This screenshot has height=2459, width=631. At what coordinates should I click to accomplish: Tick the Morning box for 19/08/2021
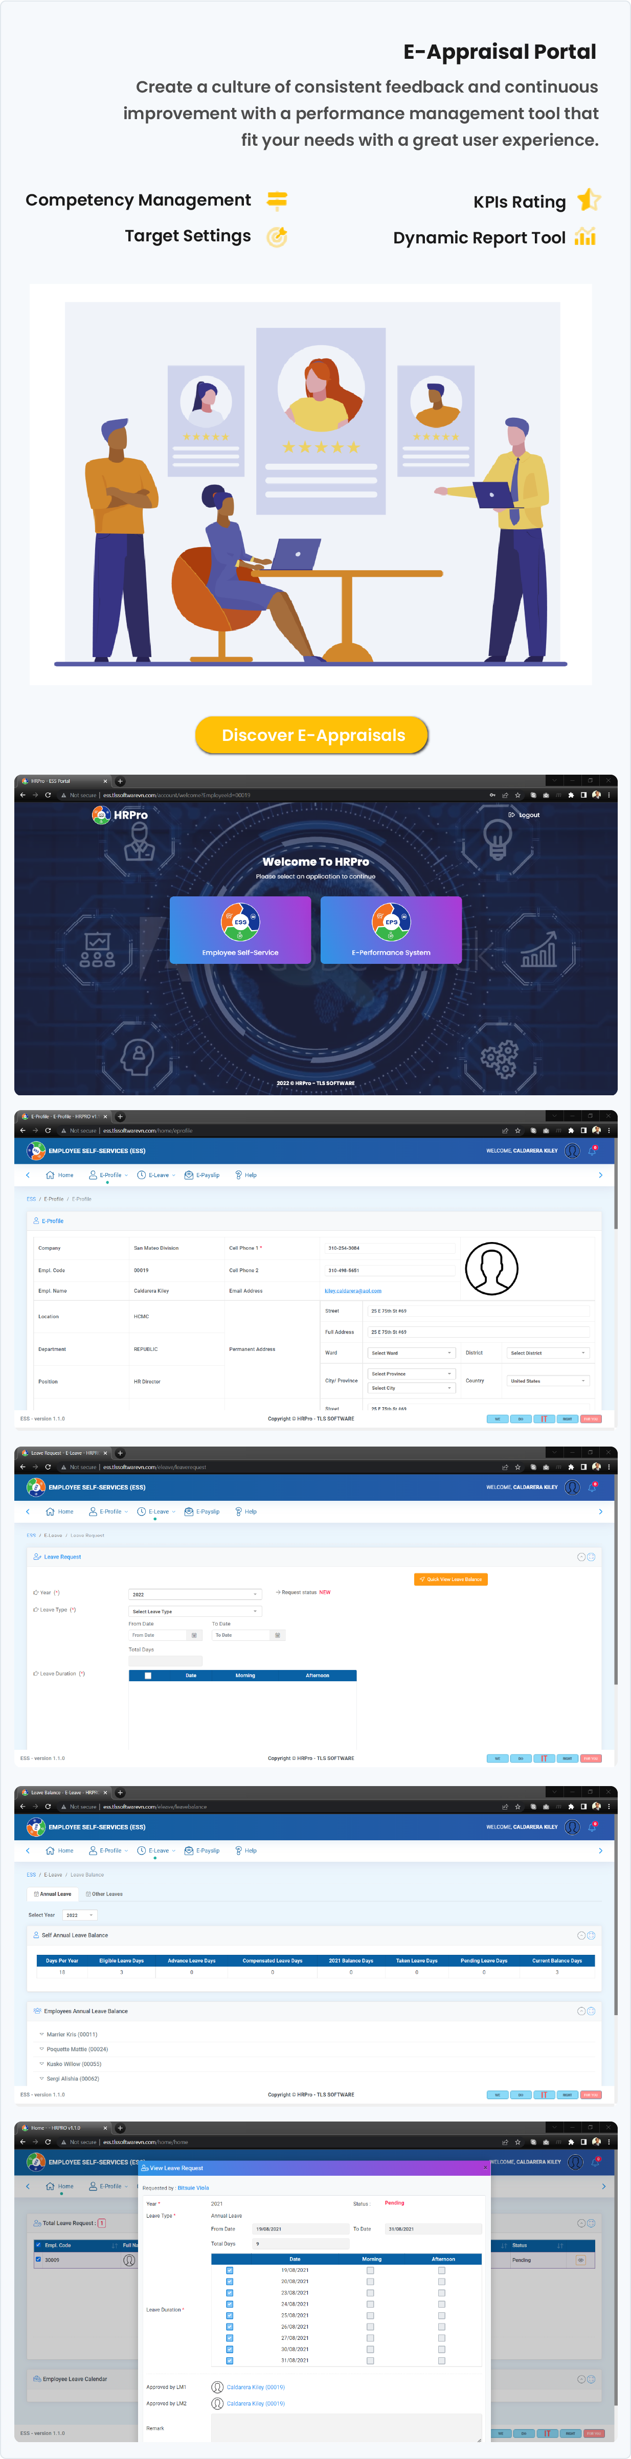[x=370, y=2270]
